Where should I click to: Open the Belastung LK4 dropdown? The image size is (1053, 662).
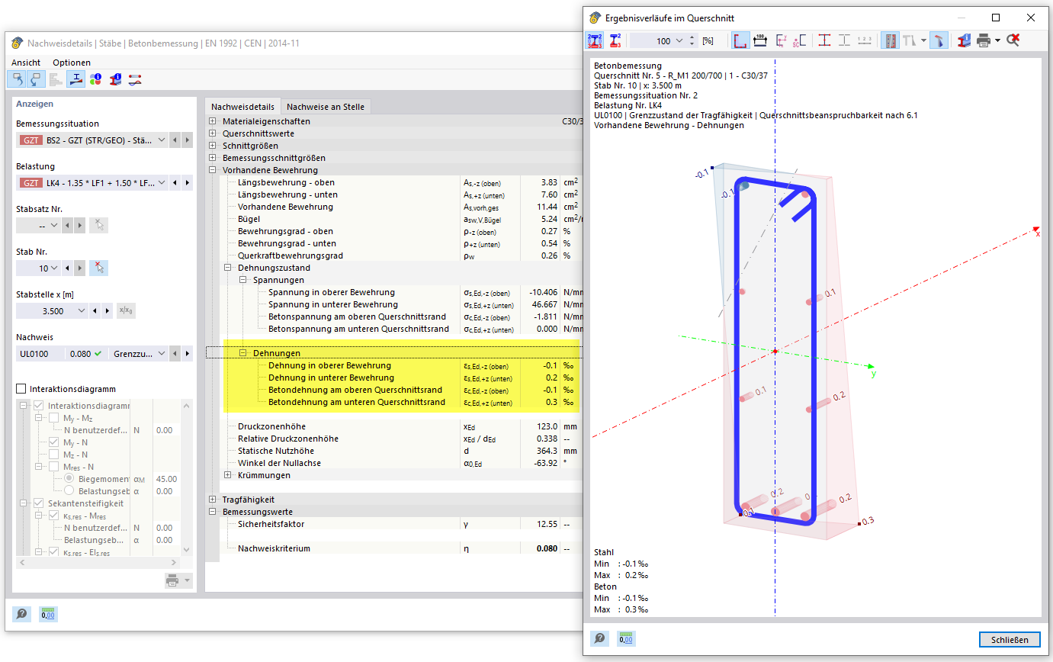(161, 183)
